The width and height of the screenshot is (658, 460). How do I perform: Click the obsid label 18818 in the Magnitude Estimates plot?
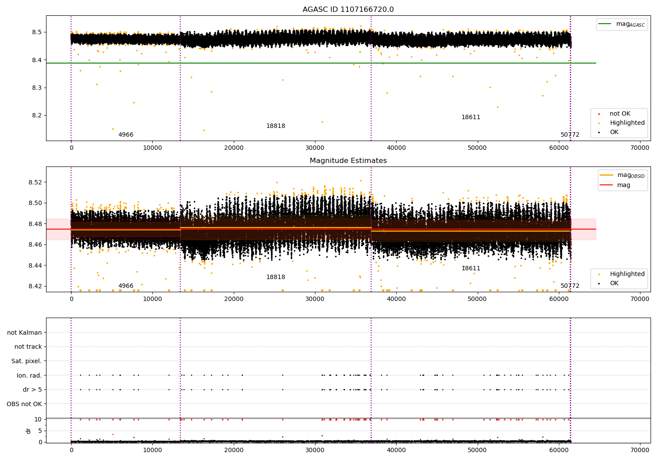275,277
